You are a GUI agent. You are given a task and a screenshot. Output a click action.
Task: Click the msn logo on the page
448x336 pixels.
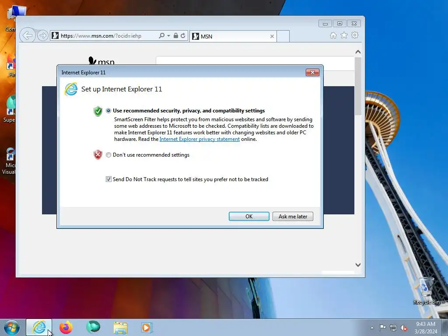tap(101, 60)
